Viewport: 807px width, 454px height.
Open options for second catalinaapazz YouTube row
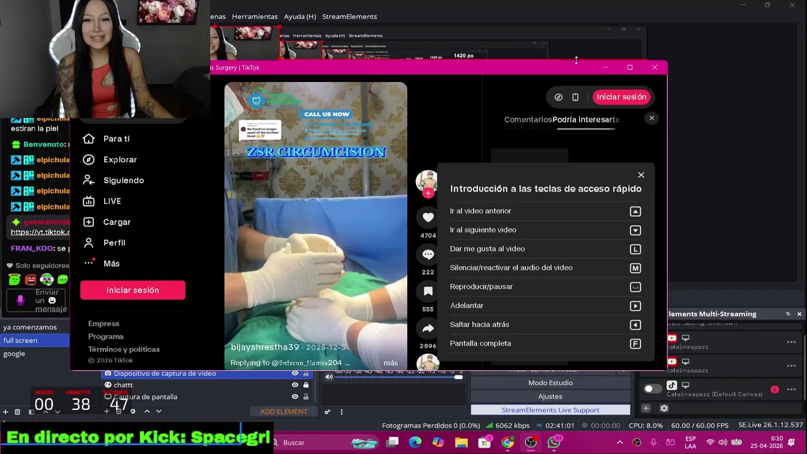tap(791, 366)
